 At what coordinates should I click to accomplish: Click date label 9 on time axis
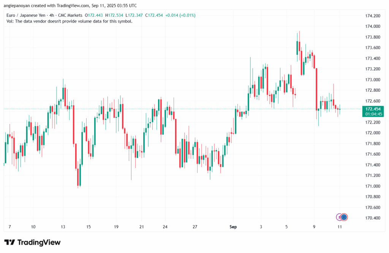314,227
